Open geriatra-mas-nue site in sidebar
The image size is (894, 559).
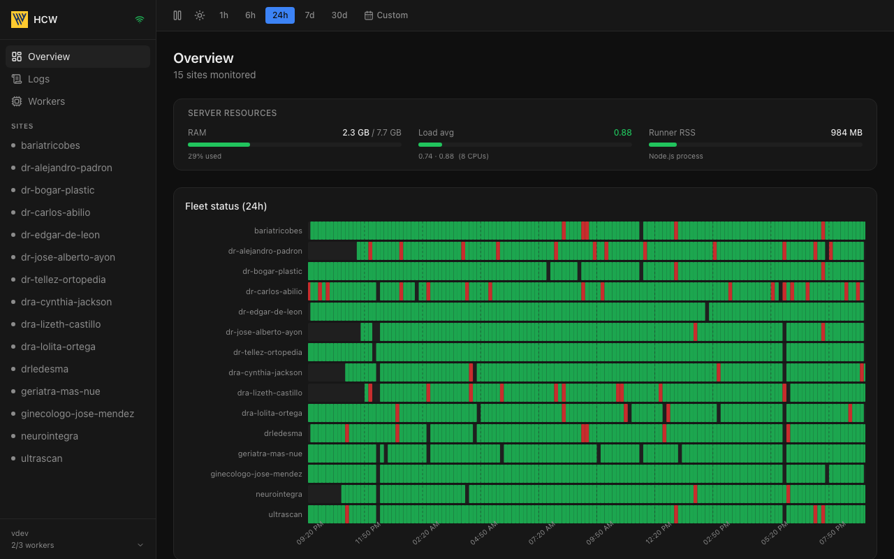[x=78, y=391]
